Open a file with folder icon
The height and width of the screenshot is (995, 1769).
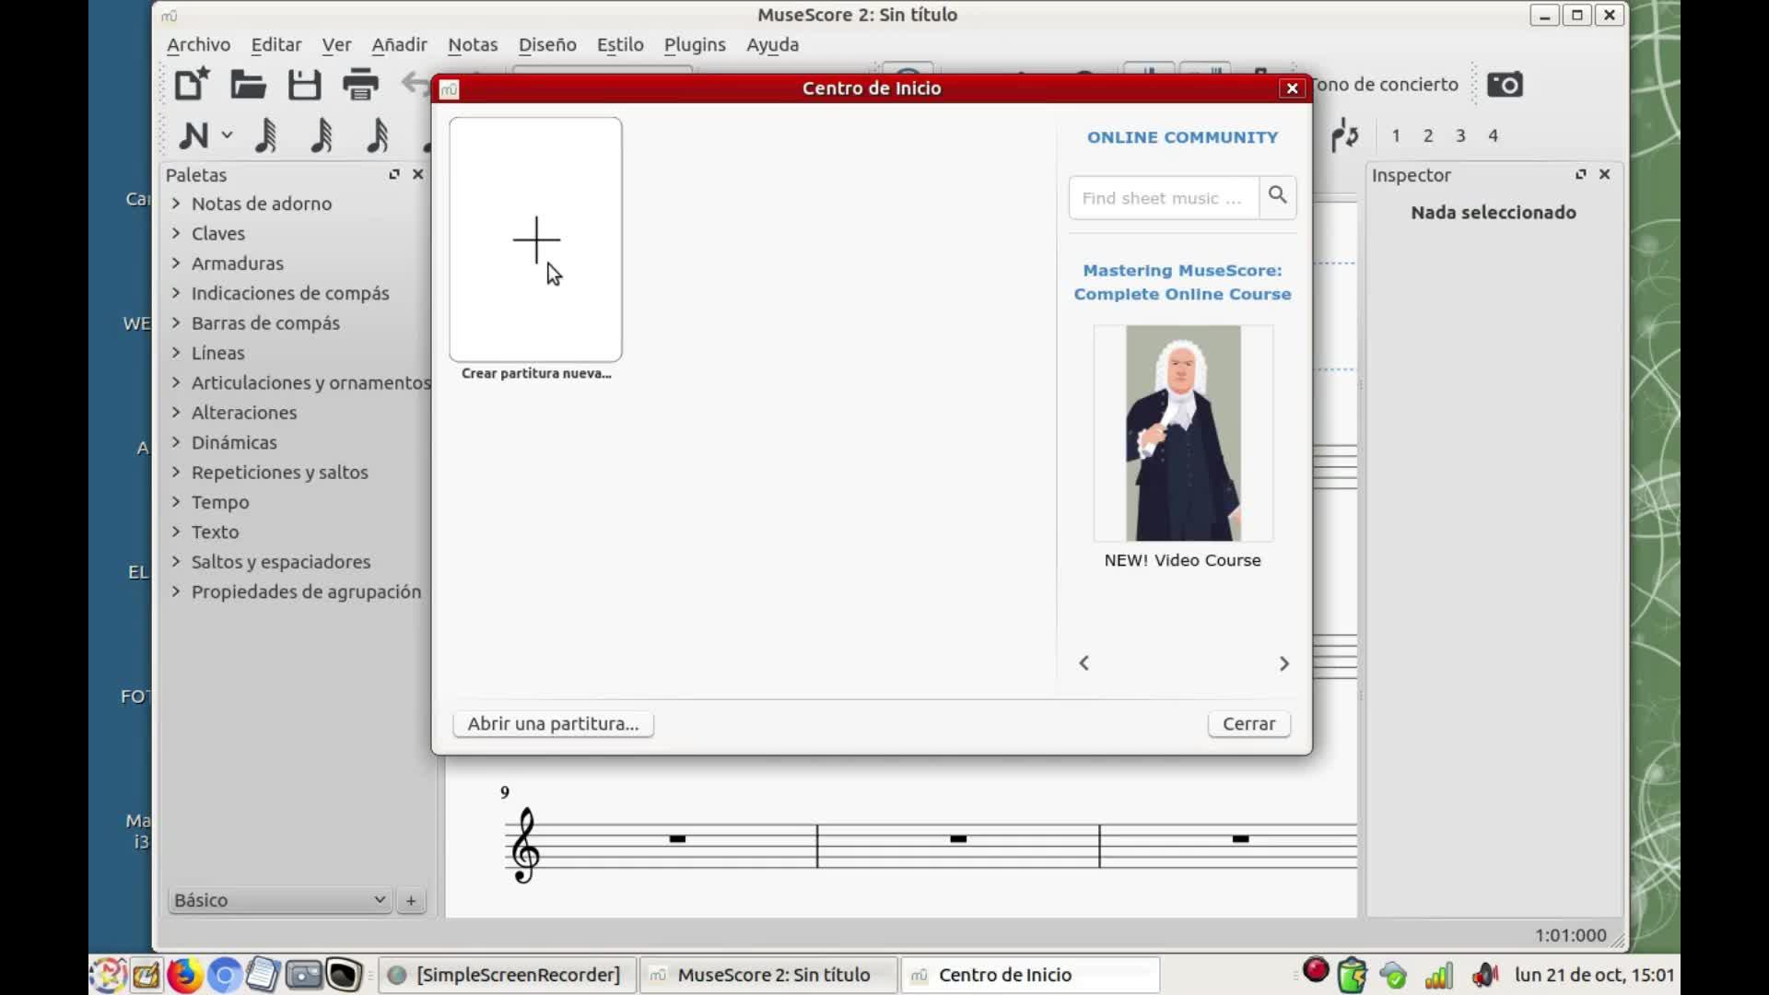[248, 85]
